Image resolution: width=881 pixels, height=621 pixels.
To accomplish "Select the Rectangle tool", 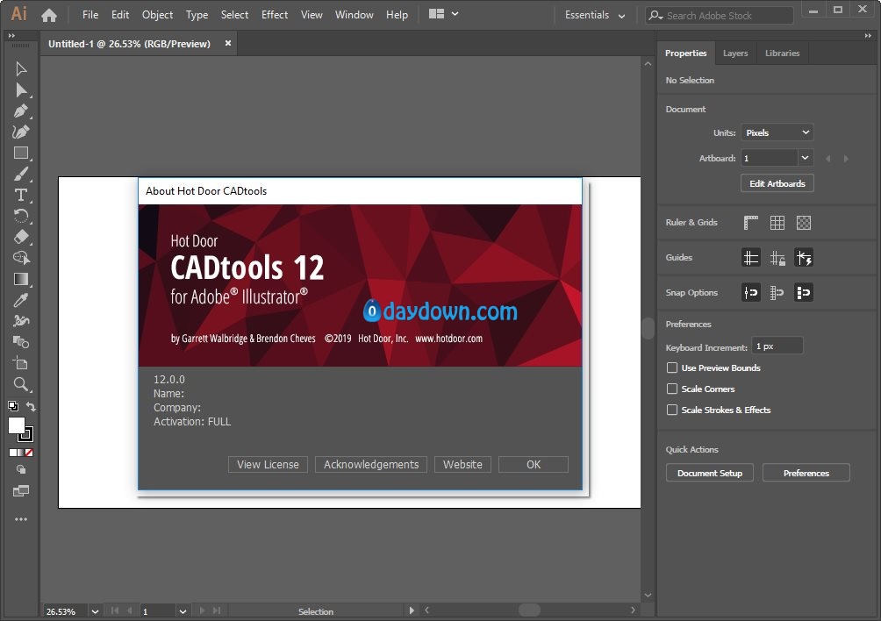I will 21,153.
